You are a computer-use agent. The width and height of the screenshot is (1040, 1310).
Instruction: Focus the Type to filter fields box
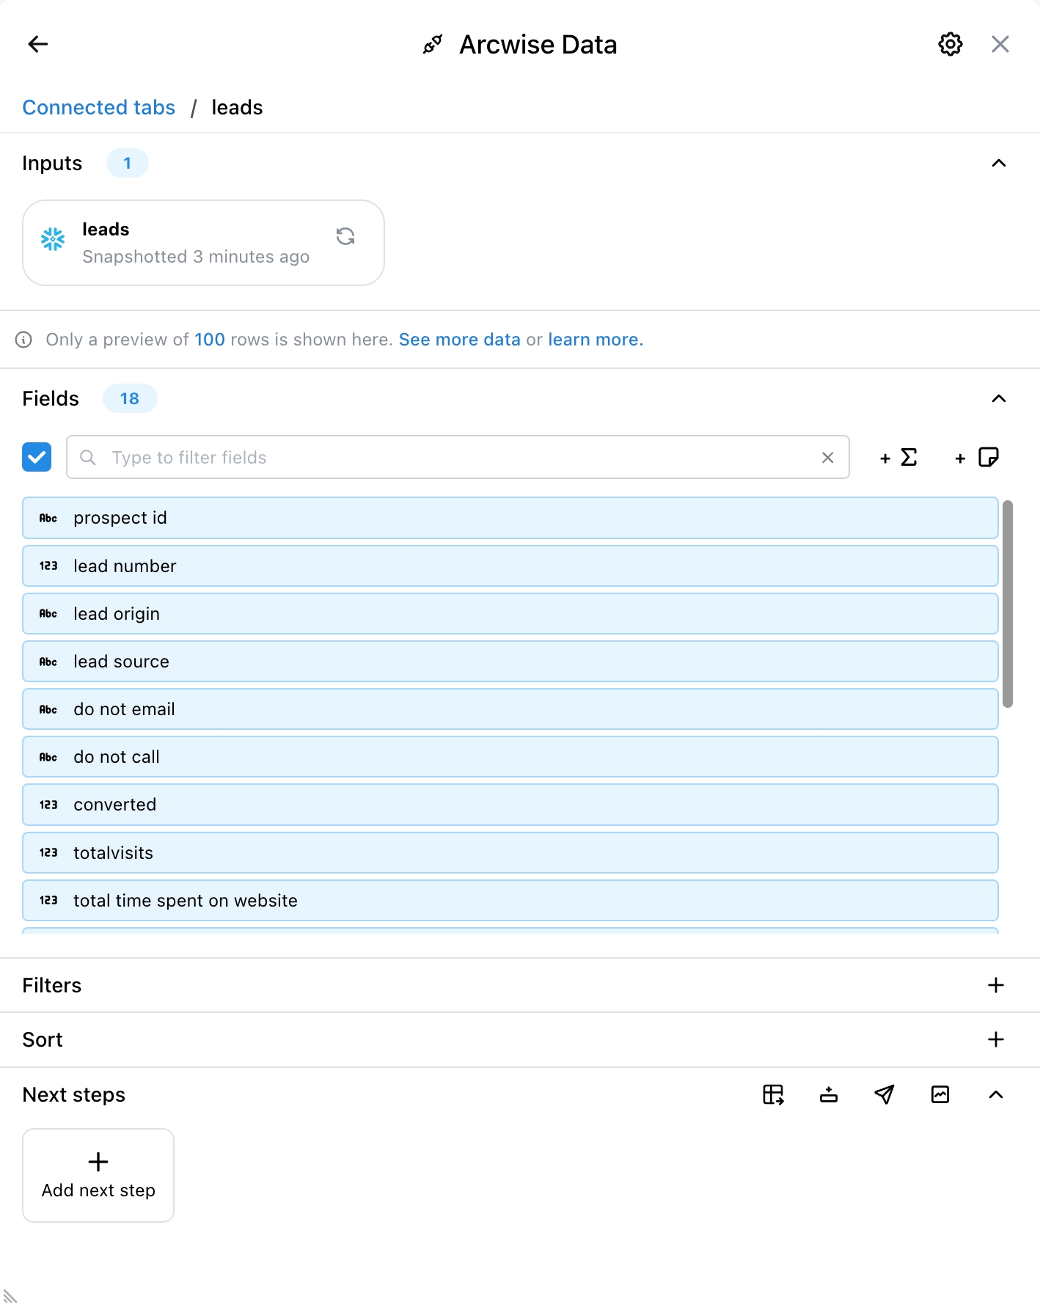(x=458, y=458)
